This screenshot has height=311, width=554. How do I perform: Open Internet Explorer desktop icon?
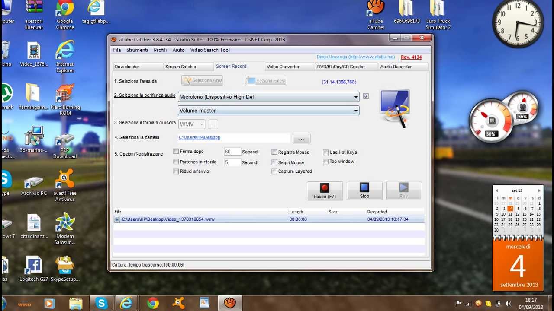click(65, 57)
